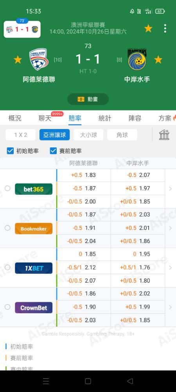The width and height of the screenshot is (176, 392).
Task: Switch to the 陣容 tab
Action: click(135, 118)
